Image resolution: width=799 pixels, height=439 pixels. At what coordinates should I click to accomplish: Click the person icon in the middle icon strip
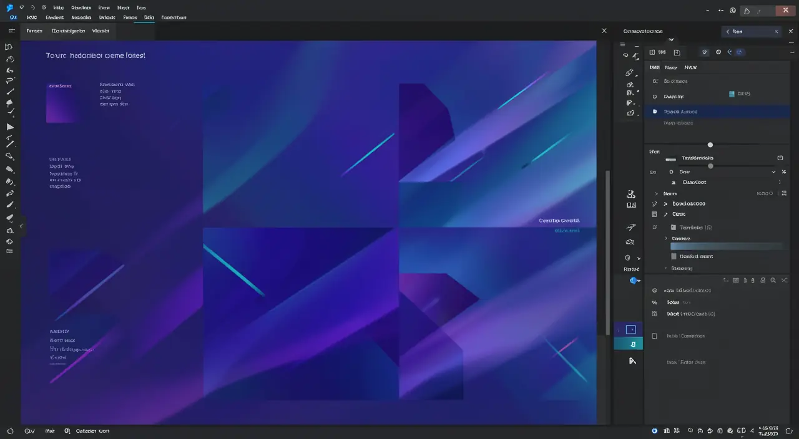point(631,194)
